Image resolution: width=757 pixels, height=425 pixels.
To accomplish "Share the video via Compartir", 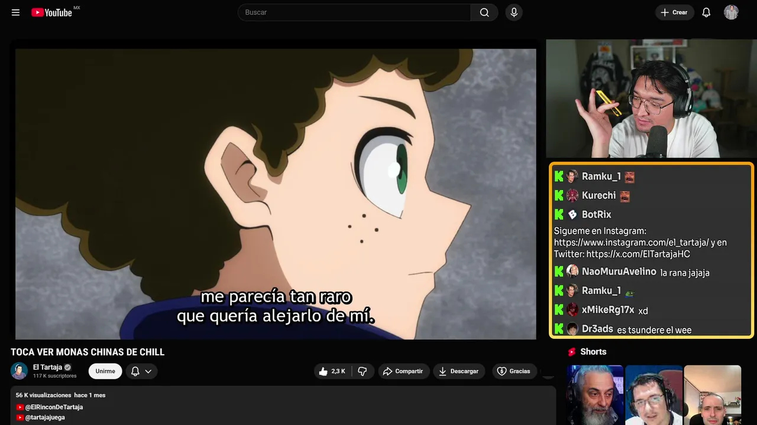I will coord(403,371).
